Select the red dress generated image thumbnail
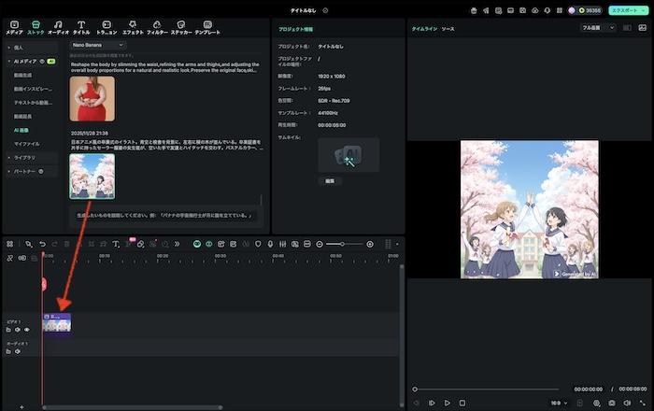 click(92, 99)
